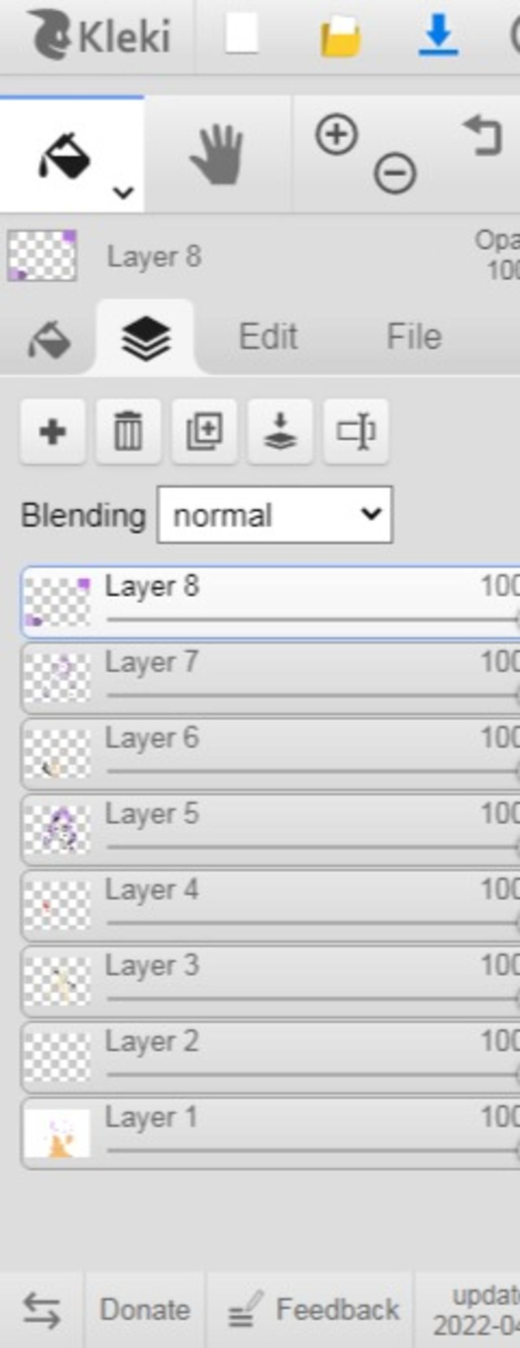This screenshot has height=1348, width=520.
Task: Click the rename layer icon button
Action: [x=356, y=432]
